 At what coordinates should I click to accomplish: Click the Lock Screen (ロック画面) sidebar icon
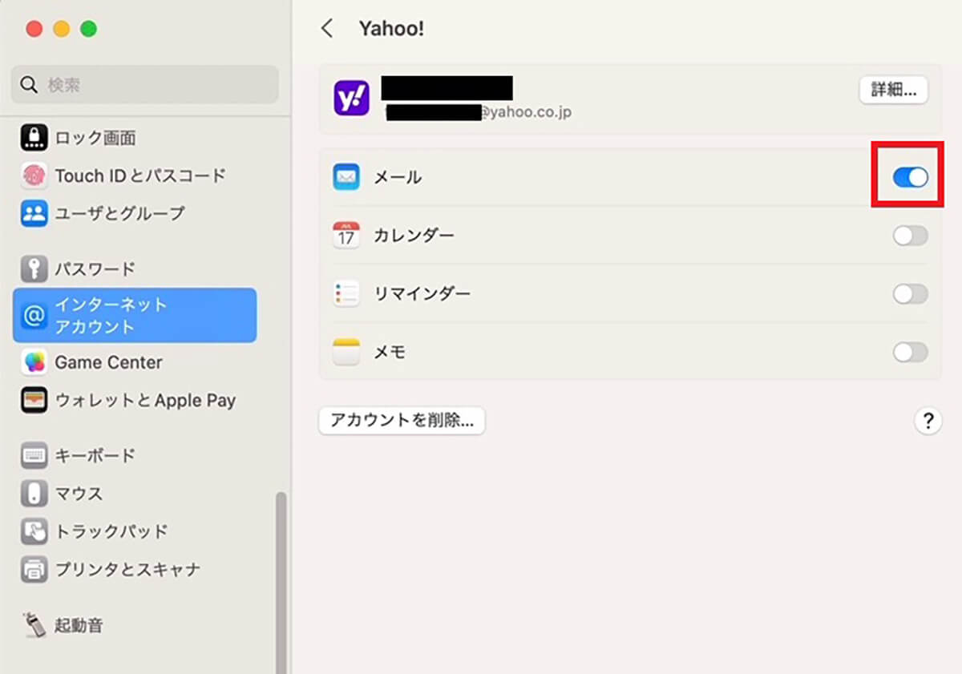tap(34, 138)
